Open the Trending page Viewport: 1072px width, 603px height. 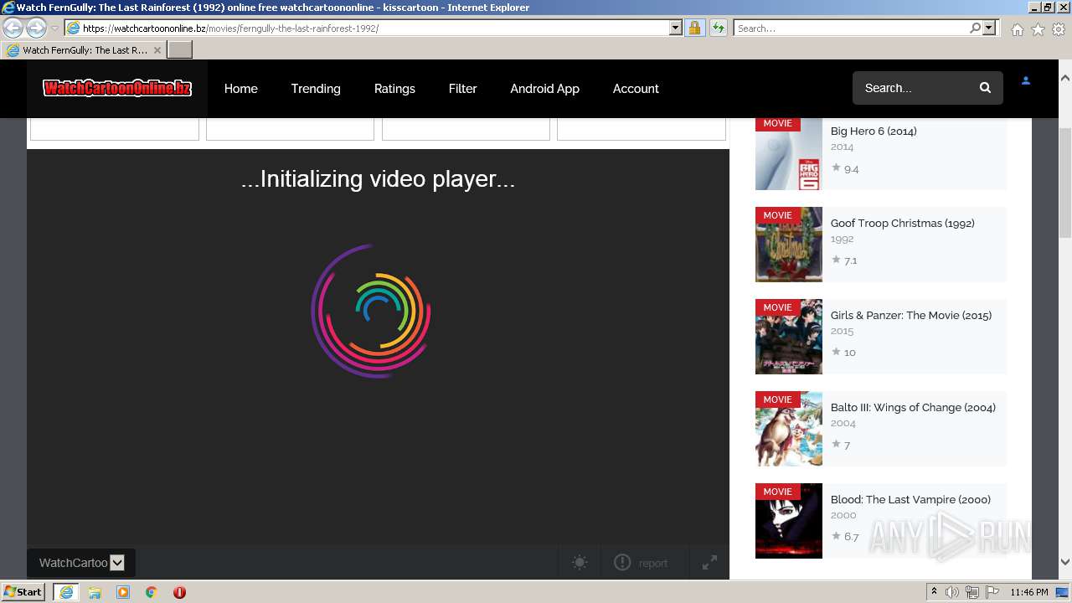[x=316, y=88]
